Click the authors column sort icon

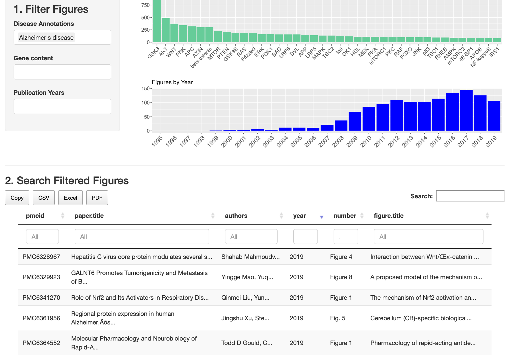(x=281, y=216)
